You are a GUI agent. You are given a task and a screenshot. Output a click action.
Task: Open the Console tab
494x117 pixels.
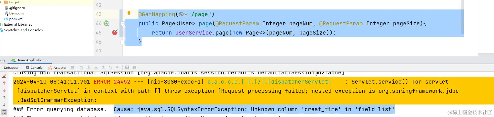point(34,68)
